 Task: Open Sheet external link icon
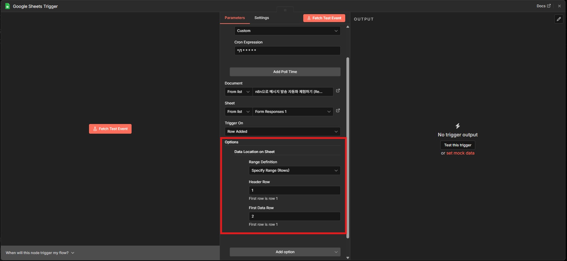(x=338, y=111)
